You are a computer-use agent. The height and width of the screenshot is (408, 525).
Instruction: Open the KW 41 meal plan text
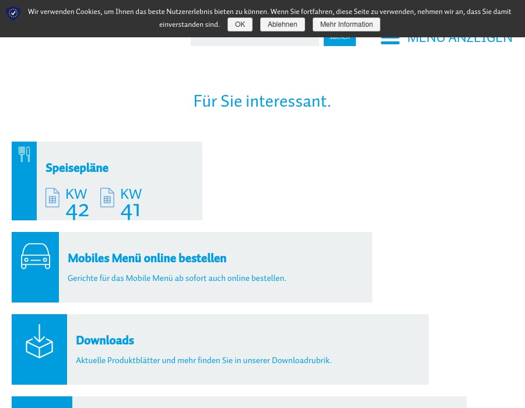(131, 203)
